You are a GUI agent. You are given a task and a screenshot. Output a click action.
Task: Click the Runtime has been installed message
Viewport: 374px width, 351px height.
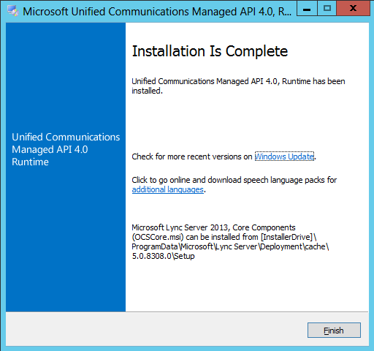coord(238,86)
